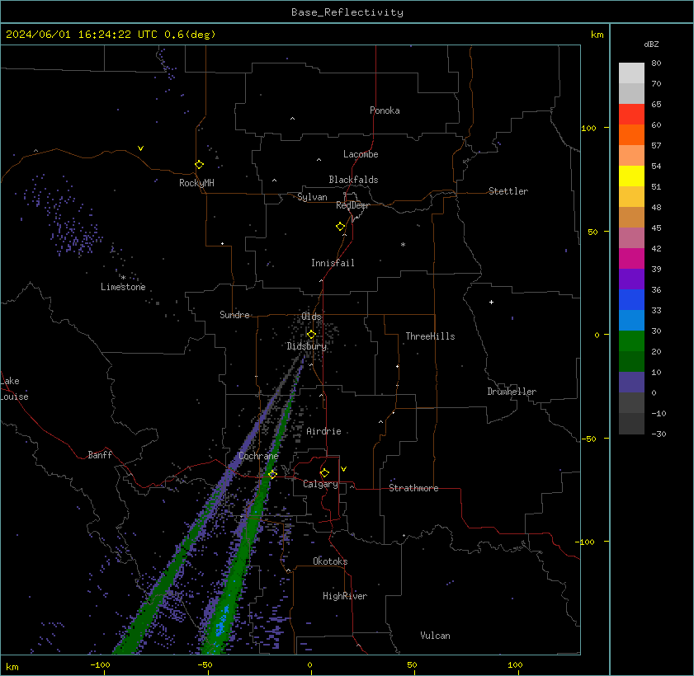
Task: Select the light gray 70-80 dBZ swatch
Action: (631, 73)
